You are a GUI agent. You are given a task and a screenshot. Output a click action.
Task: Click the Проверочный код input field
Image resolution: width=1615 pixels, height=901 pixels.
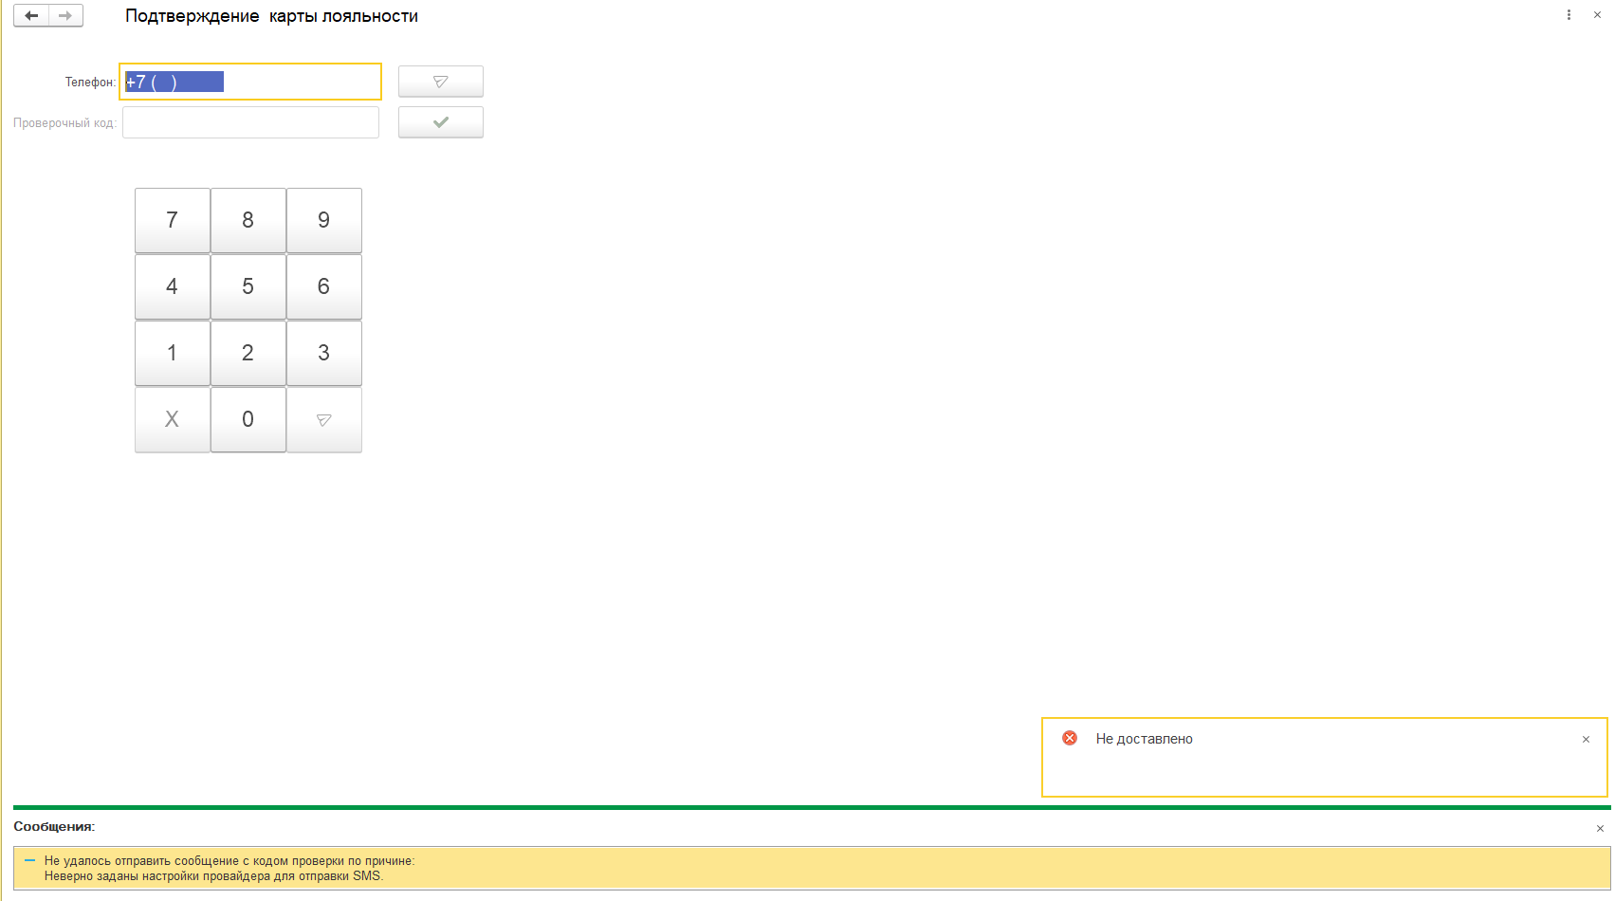[x=250, y=122]
